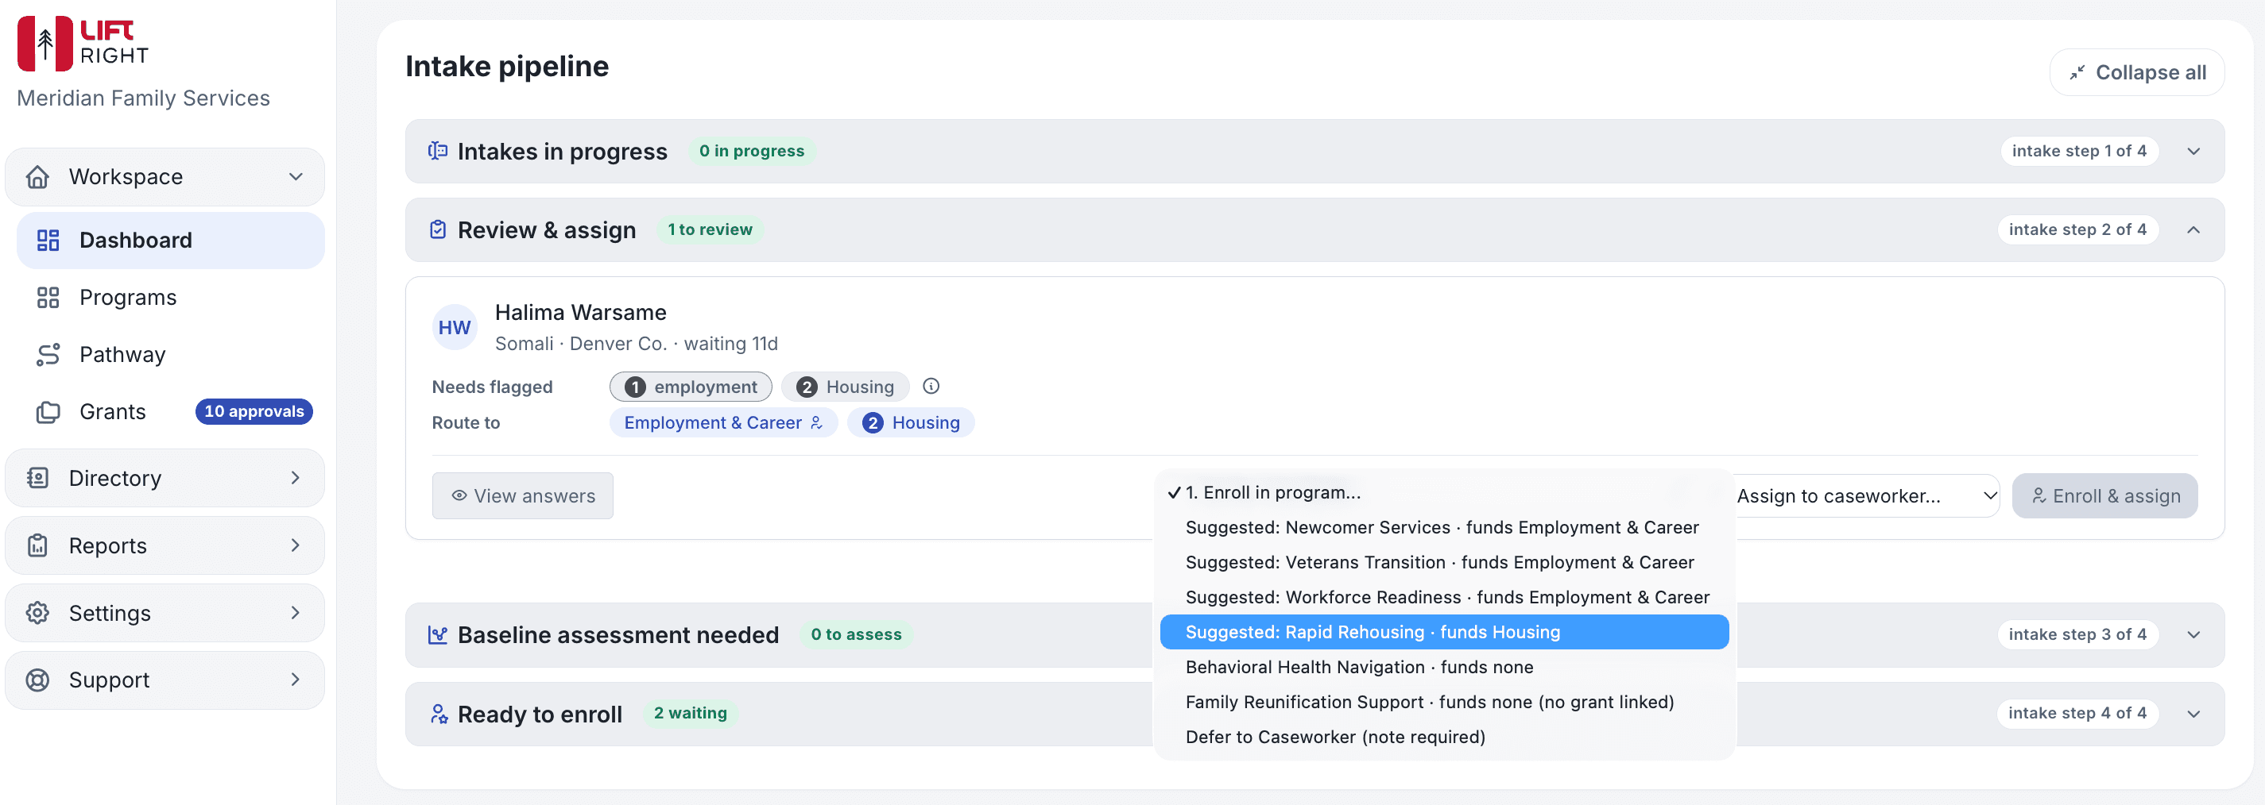Click the info icon beside Housing need
Viewport: 2265px width, 805px height.
(x=931, y=387)
